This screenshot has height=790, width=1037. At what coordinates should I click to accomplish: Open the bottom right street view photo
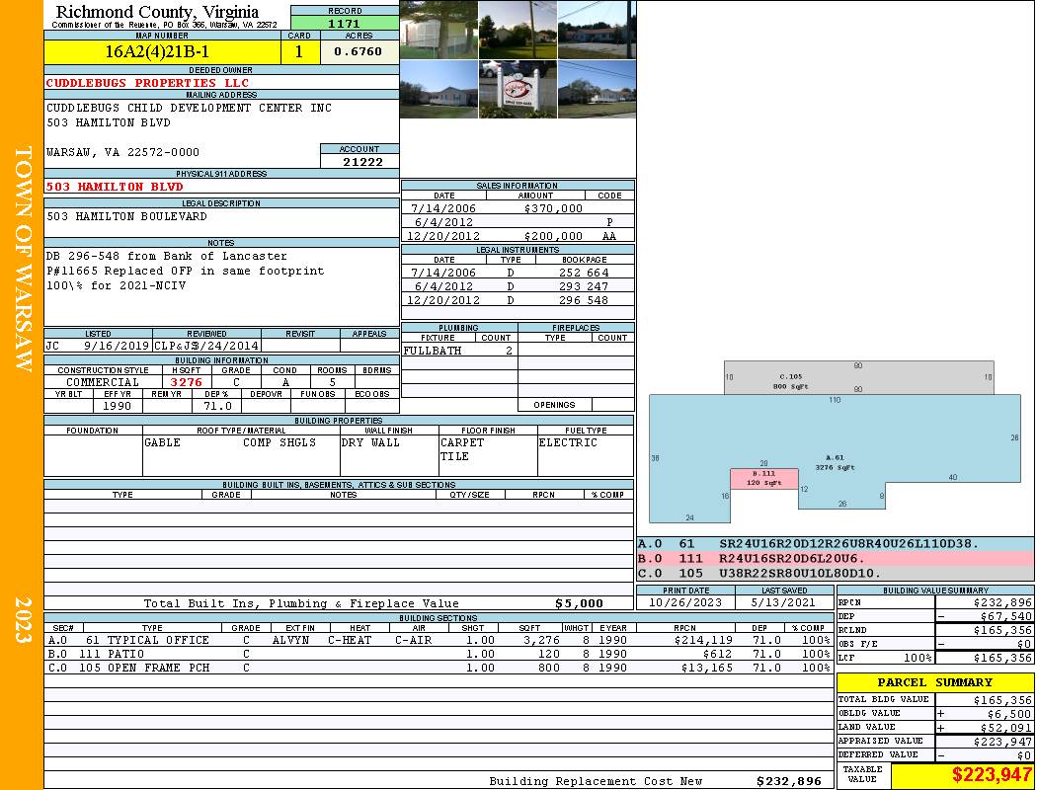[598, 89]
